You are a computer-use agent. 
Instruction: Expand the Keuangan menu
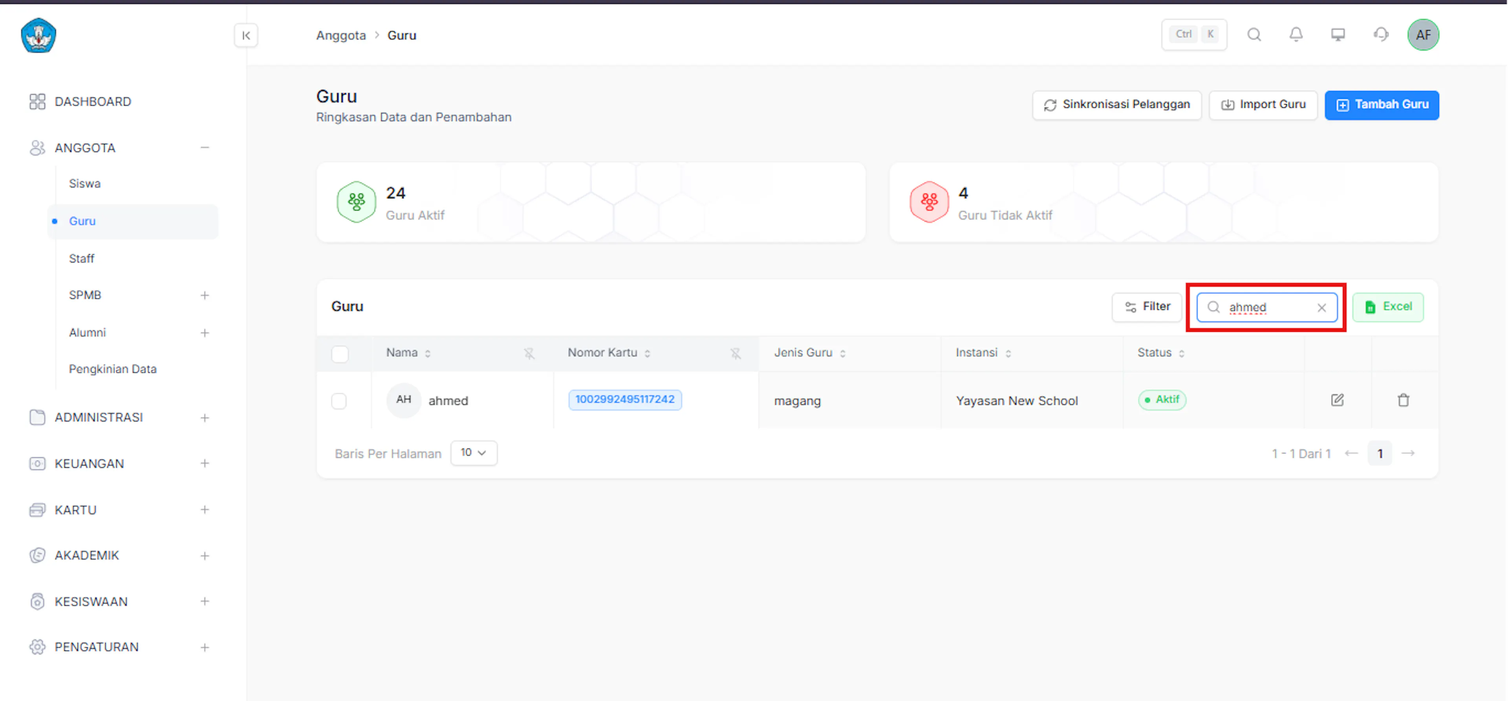[x=204, y=463]
